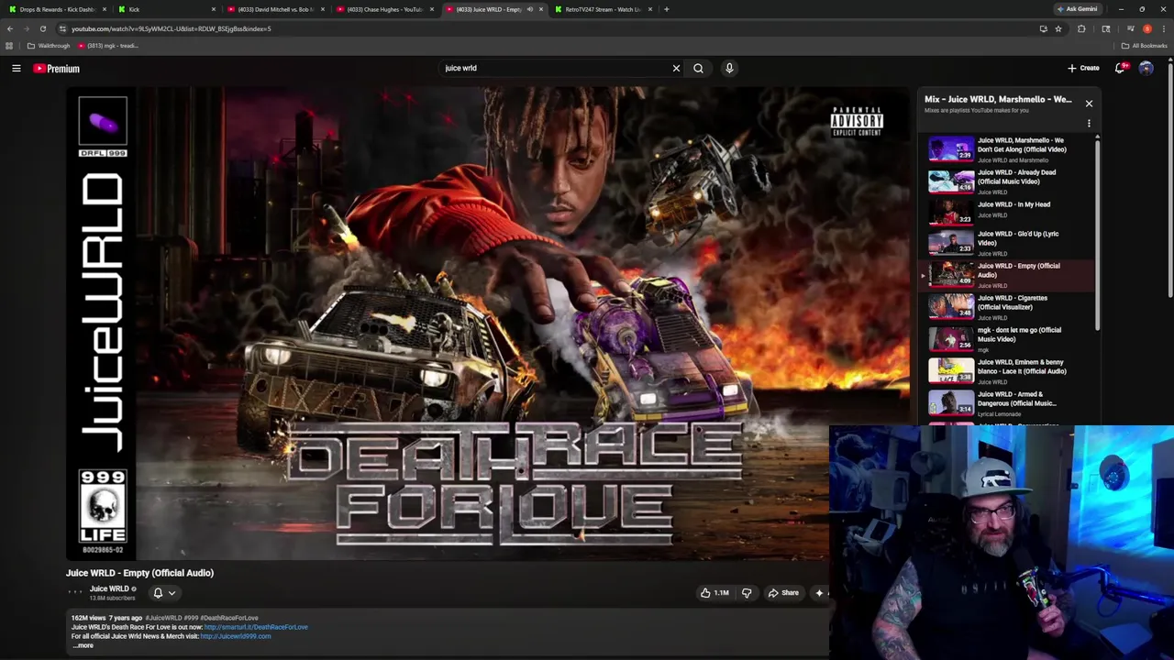Open the Mix playlist three-dot options
This screenshot has width=1174, height=660.
[1089, 123]
